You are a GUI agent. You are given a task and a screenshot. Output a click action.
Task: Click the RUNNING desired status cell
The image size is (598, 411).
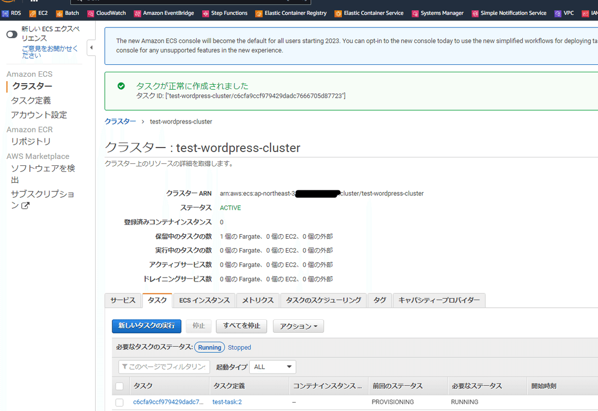(x=464, y=402)
